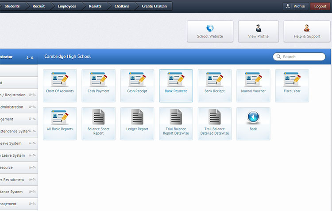Screen dimensions: 332x211
Task: Click the search magnifier icon
Action: pos(278,57)
